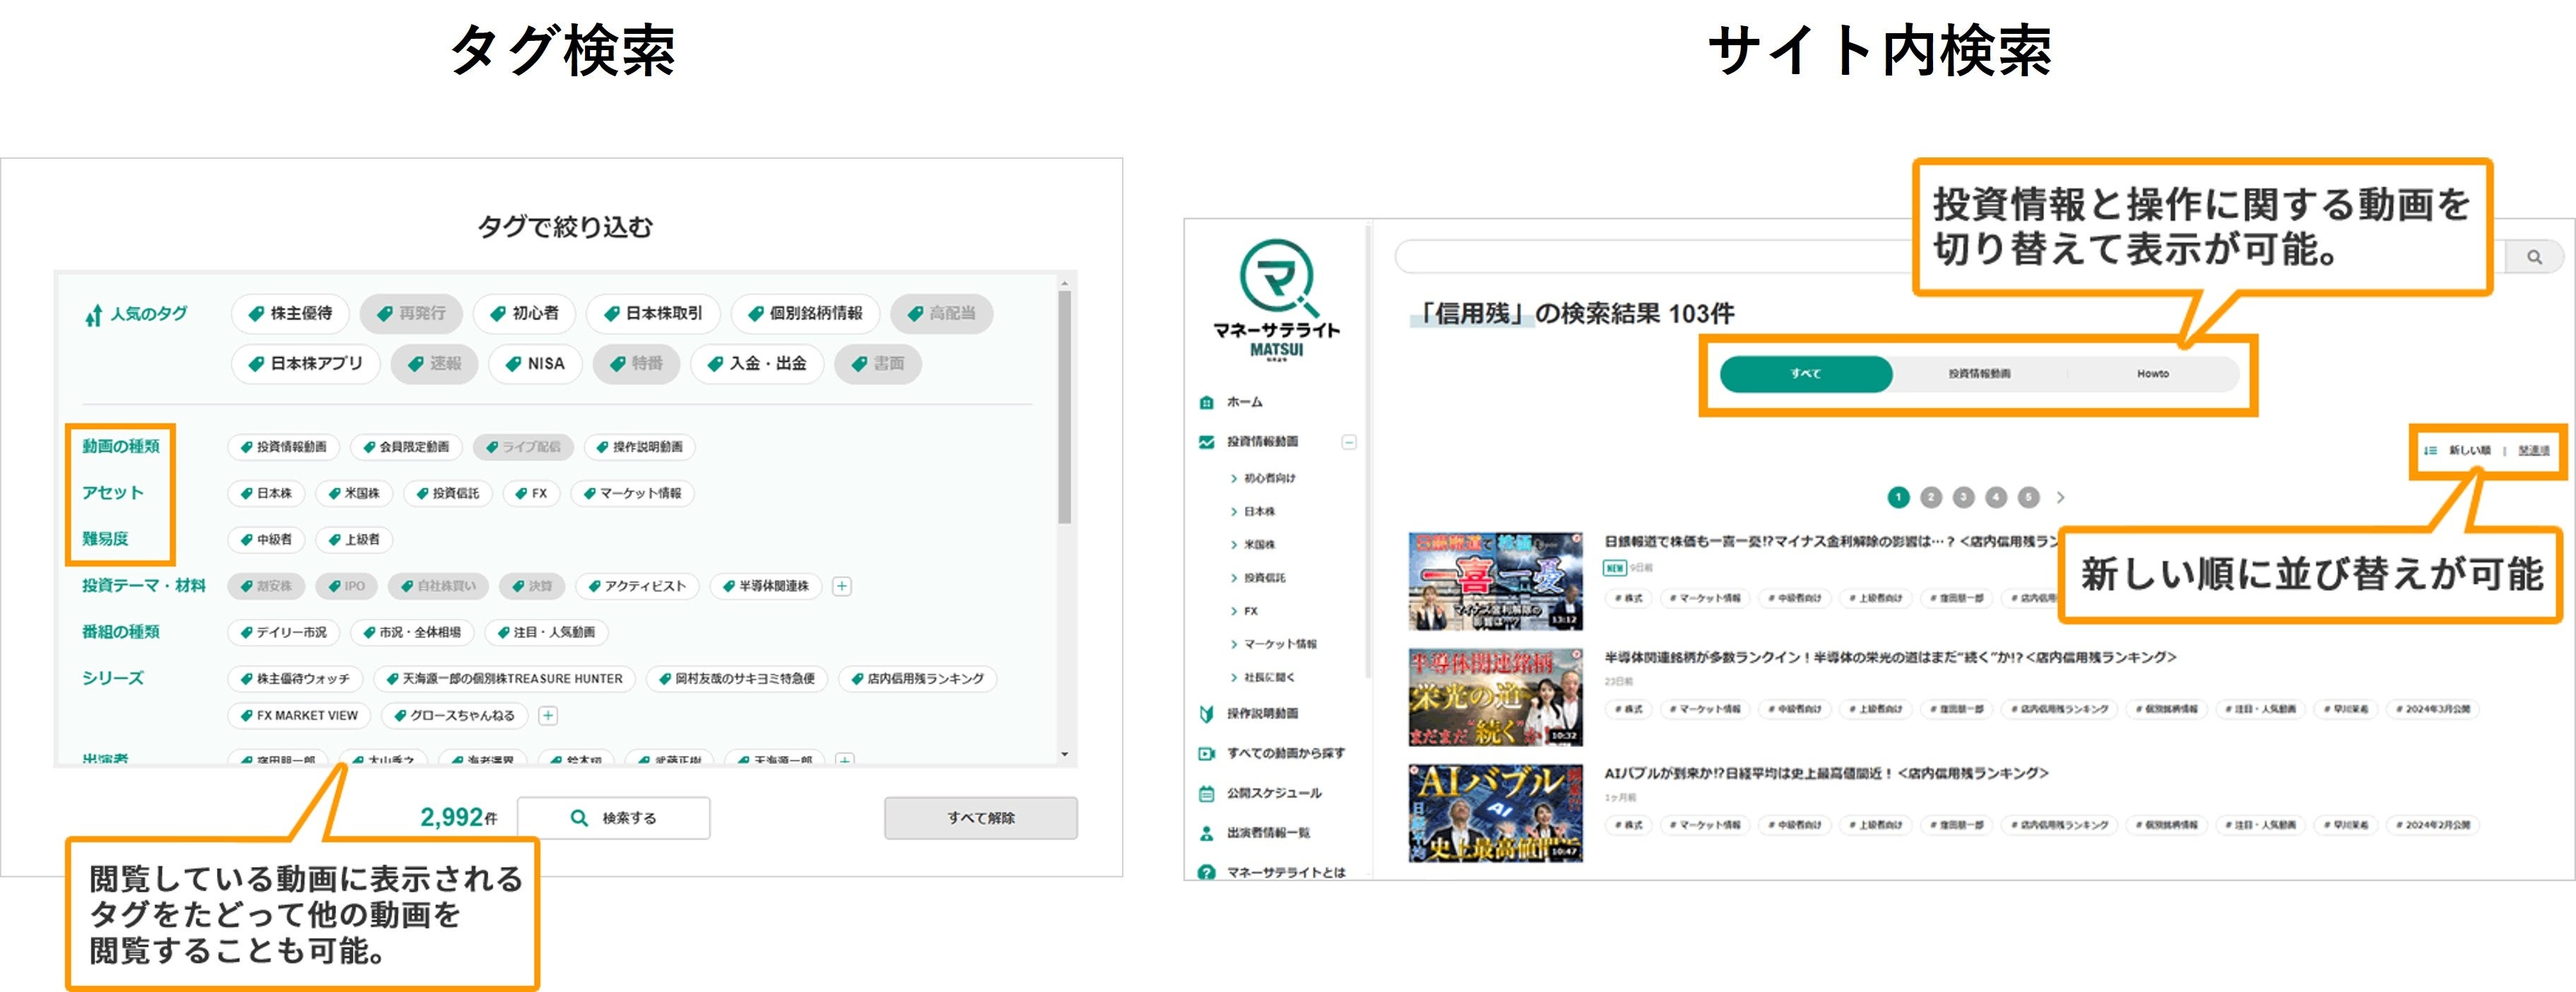This screenshot has width=2576, height=992.
Task: Click the 操作説明動画 sidebar icon
Action: [1206, 713]
